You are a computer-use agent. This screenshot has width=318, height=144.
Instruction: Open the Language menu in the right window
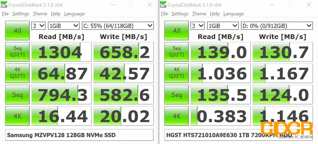(x=234, y=14)
